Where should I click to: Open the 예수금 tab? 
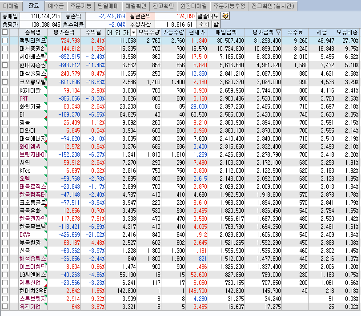56,6
